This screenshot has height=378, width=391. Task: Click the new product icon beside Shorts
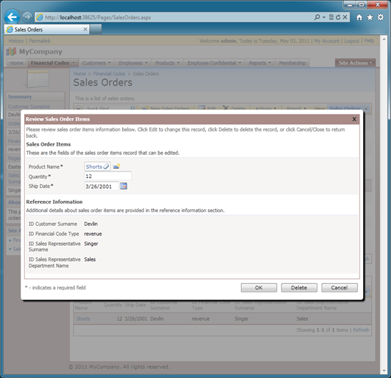point(117,166)
